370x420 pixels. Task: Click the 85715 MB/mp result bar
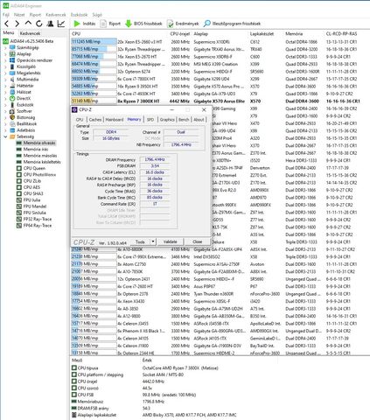pyautogui.click(x=94, y=49)
